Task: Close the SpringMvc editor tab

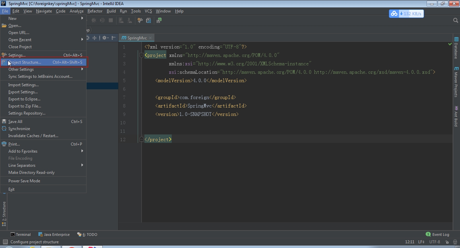Action: (x=150, y=38)
